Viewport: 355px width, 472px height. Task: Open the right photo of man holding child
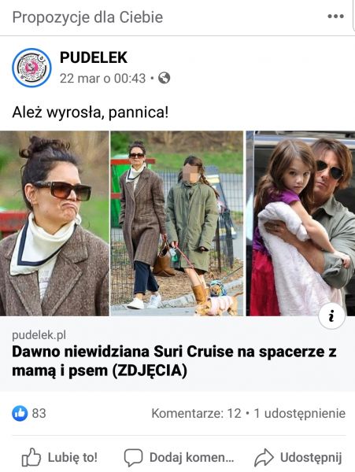(301, 223)
